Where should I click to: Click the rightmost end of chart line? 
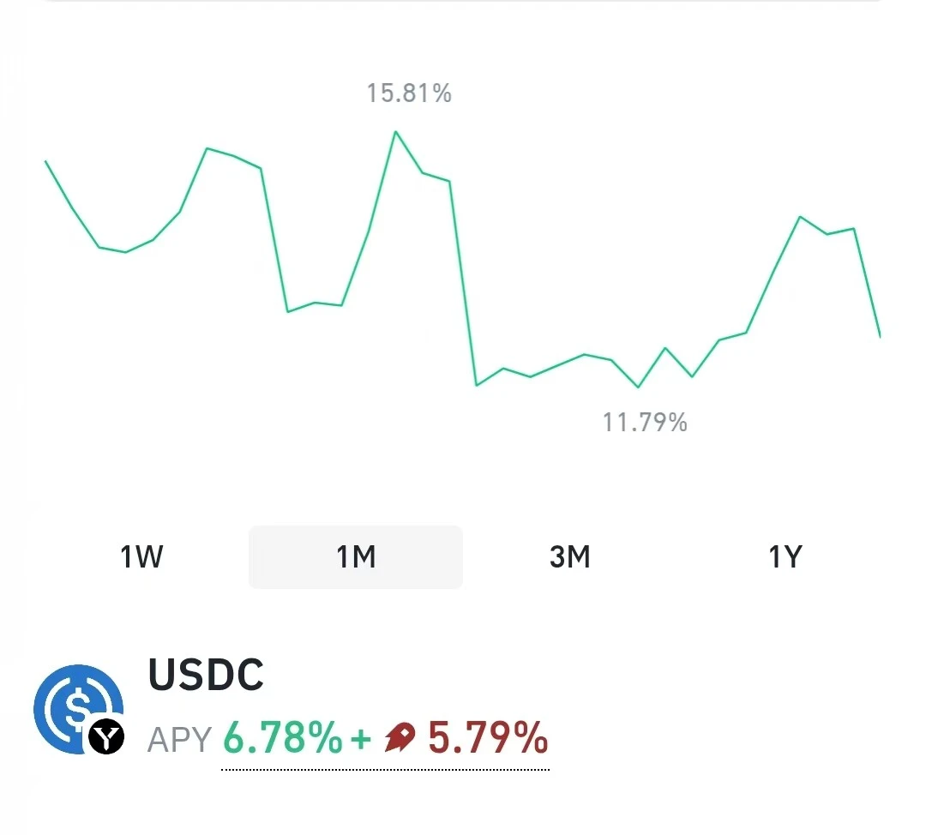coord(880,335)
